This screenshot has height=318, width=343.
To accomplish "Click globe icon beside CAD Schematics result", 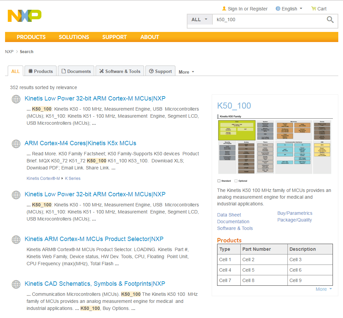I will point(16,284).
